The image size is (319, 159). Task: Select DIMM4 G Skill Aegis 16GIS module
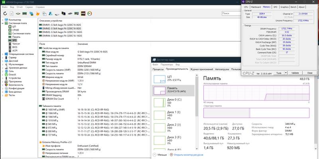click(x=61, y=36)
